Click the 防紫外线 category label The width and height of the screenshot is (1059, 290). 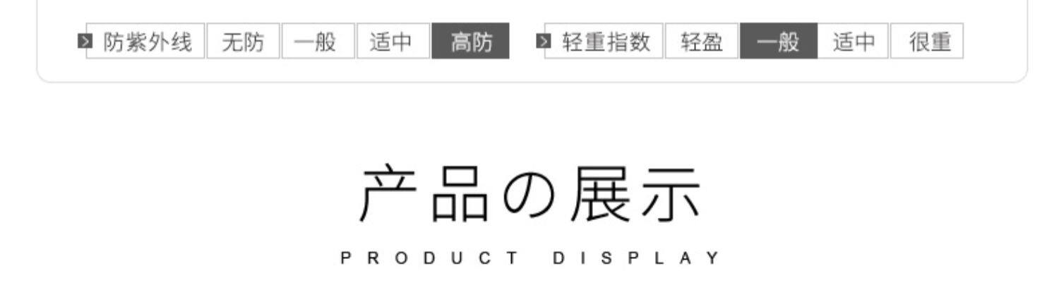tap(148, 42)
